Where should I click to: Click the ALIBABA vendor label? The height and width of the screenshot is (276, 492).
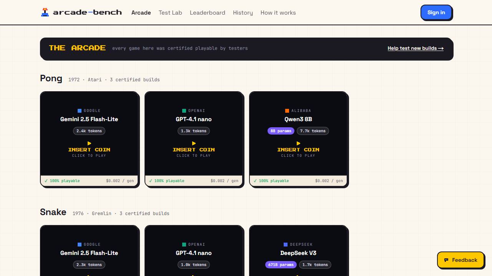301,111
